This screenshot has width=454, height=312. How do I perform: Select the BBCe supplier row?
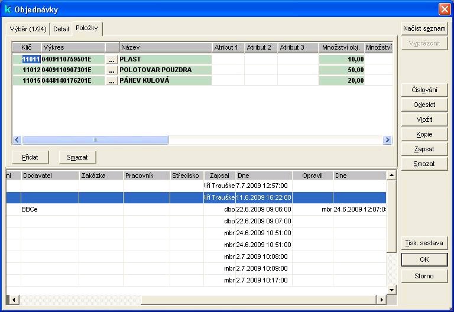click(x=196, y=209)
